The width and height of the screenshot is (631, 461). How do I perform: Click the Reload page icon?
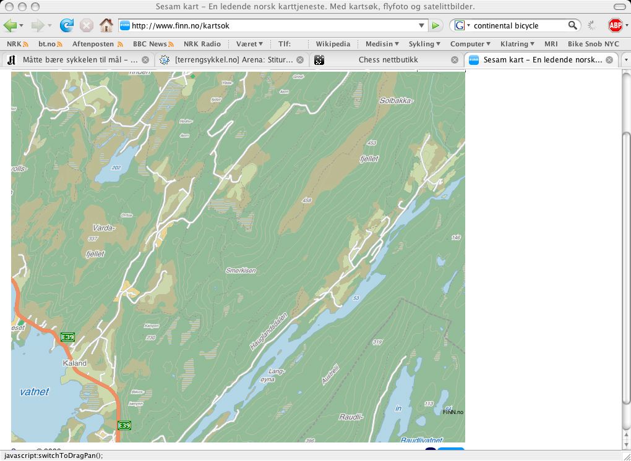(66, 25)
